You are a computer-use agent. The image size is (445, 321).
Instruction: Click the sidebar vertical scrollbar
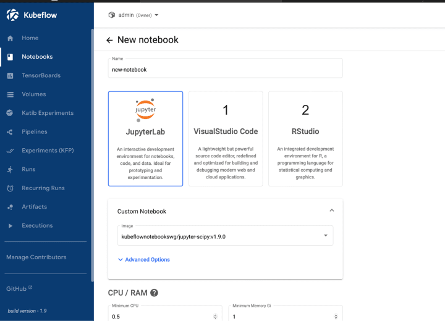92,156
